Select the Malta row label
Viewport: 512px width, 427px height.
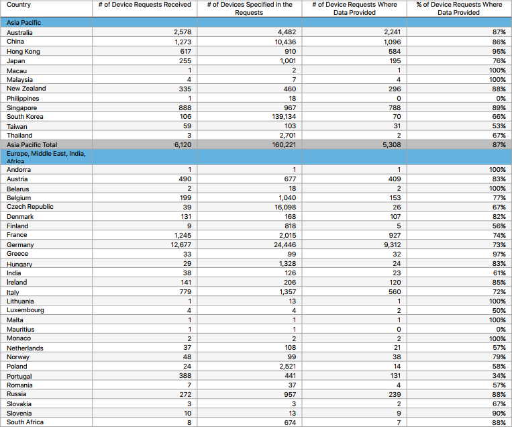pyautogui.click(x=15, y=320)
